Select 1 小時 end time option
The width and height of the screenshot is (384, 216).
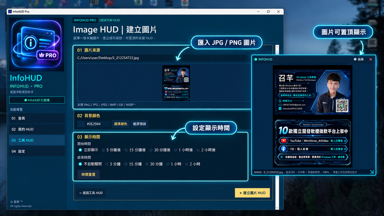pyautogui.click(x=174, y=164)
